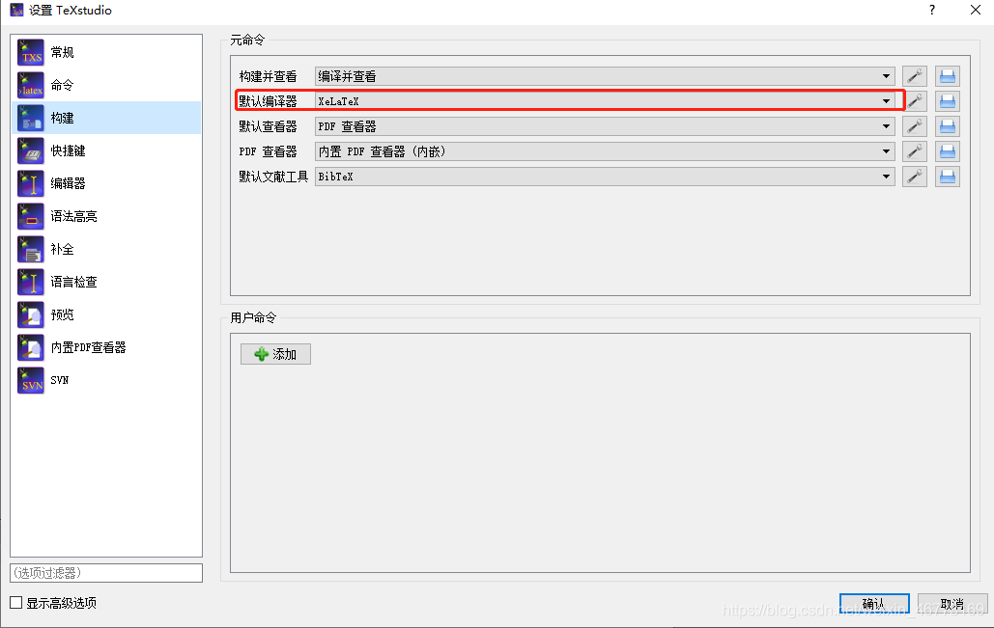Screen dimensions: 994x628
Task: Select SVN settings page
Action: (106, 380)
